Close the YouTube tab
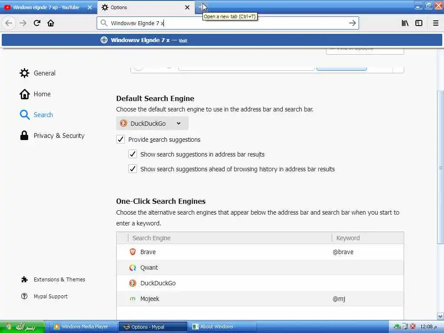Viewport: 444px width, 333px height. [90, 7]
